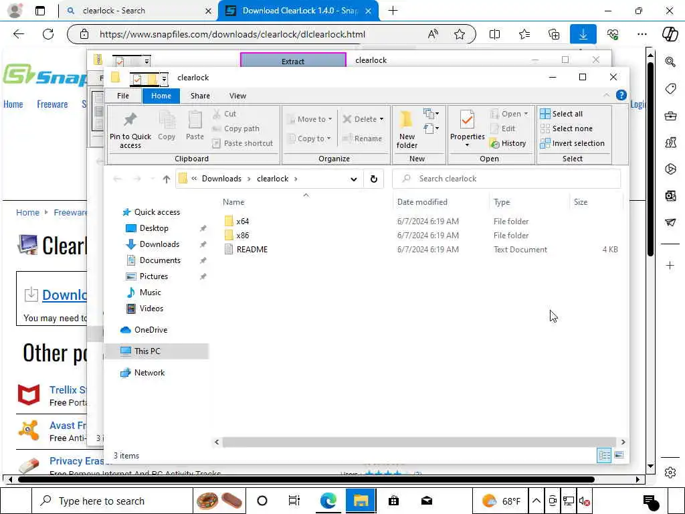This screenshot has height=514, width=685.
Task: Open Edge browser essentials heart icon
Action: 613,34
